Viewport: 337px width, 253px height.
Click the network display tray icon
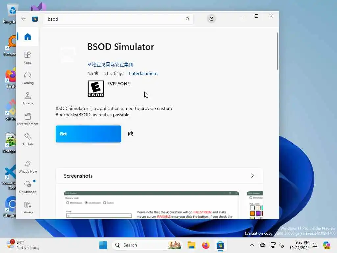tap(273, 245)
